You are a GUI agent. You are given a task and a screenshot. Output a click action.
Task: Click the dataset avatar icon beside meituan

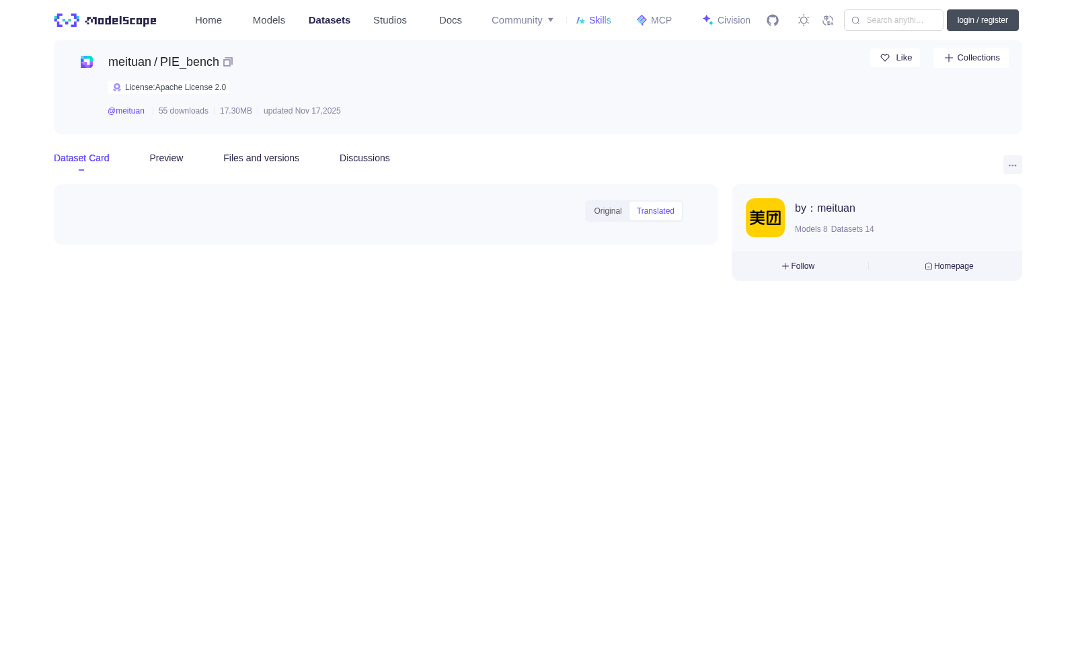pos(87,62)
